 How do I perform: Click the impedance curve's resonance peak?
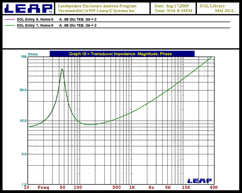pyautogui.click(x=62, y=69)
